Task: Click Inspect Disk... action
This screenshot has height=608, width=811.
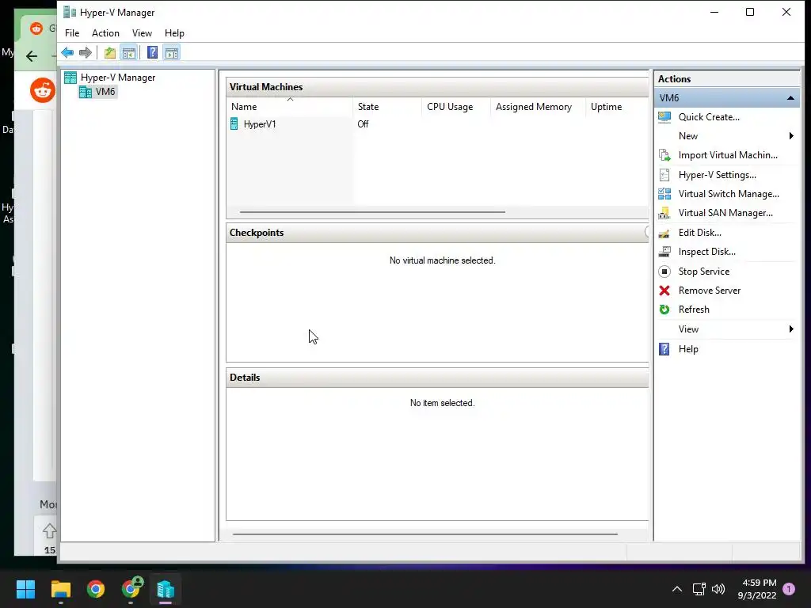Action: pyautogui.click(x=706, y=252)
